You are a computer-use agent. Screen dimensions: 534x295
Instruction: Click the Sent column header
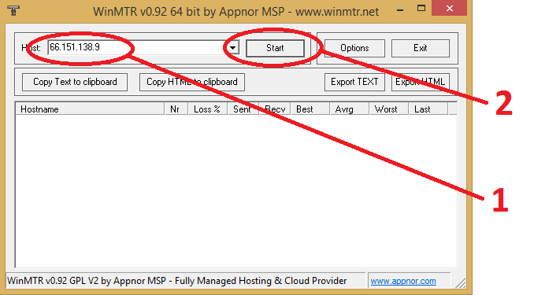click(243, 109)
